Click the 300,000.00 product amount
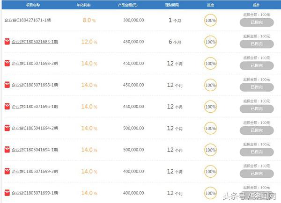Viewport: 281px width, 203px height. (x=133, y=20)
